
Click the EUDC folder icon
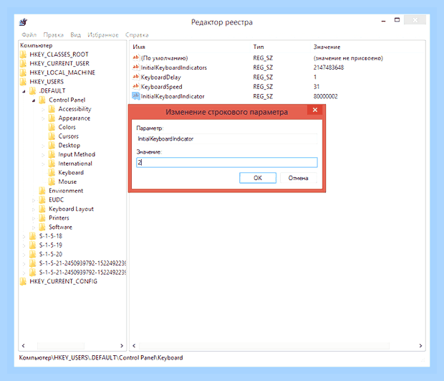coord(42,199)
